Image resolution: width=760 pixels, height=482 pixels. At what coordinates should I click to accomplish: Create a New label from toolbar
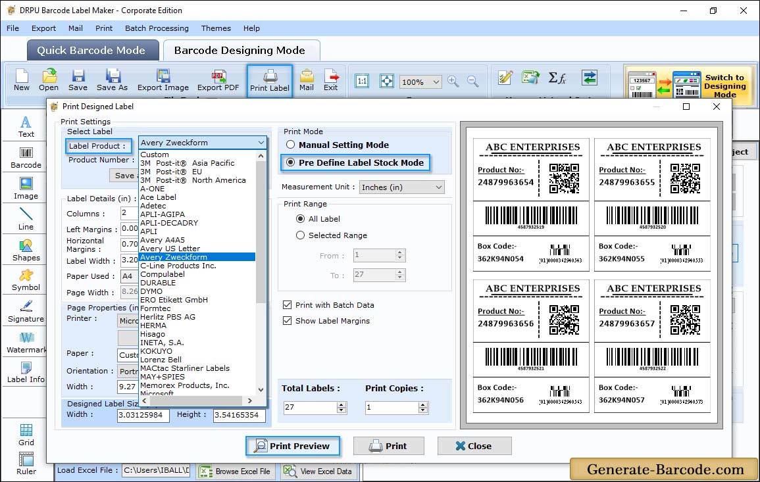pos(22,80)
